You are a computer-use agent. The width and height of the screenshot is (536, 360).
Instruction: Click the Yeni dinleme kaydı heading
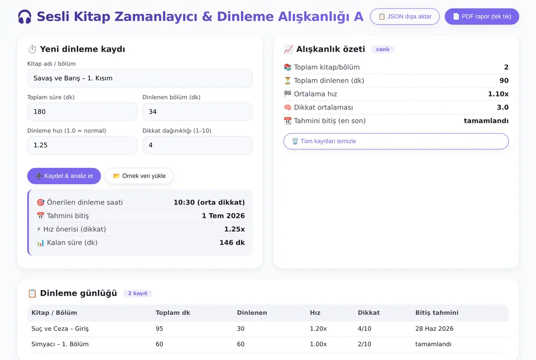pos(83,49)
